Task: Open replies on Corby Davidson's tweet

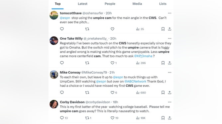Action: (x=64, y=118)
